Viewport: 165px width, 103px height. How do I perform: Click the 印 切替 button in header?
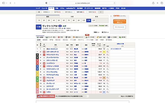click(44, 46)
